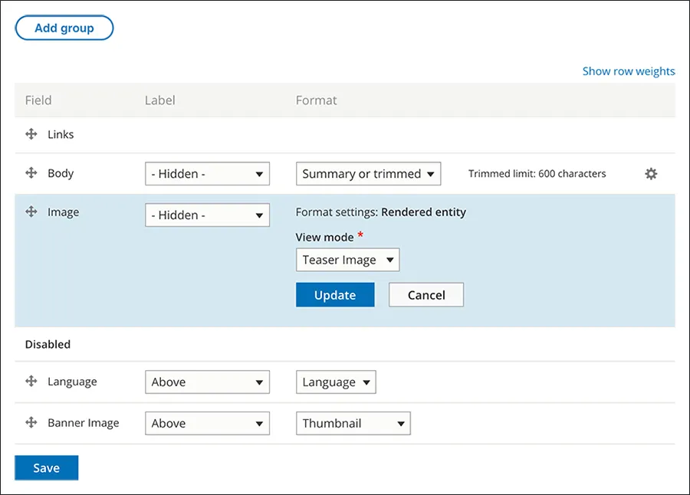Open the Image label Hidden dropdown
Screen dimensions: 690x495
[207, 215]
